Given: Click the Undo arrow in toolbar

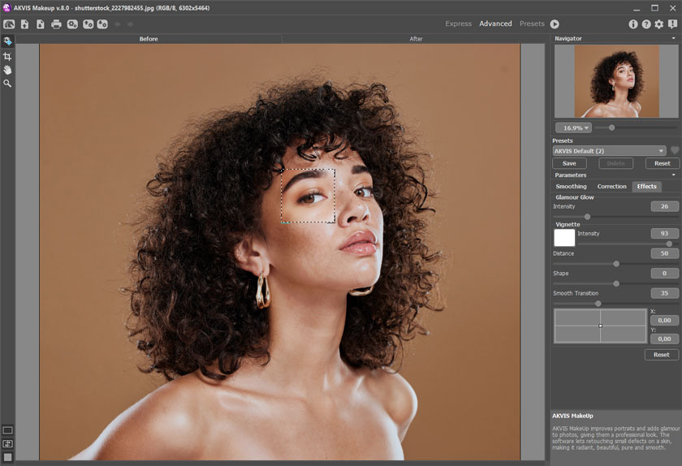Looking at the screenshot, I should click(x=118, y=24).
